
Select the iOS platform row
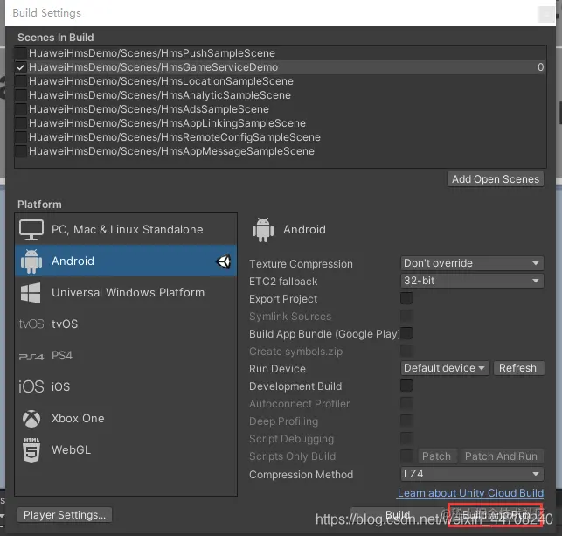pos(126,386)
